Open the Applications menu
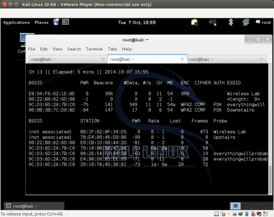The width and height of the screenshot is (274, 217). [x=16, y=22]
